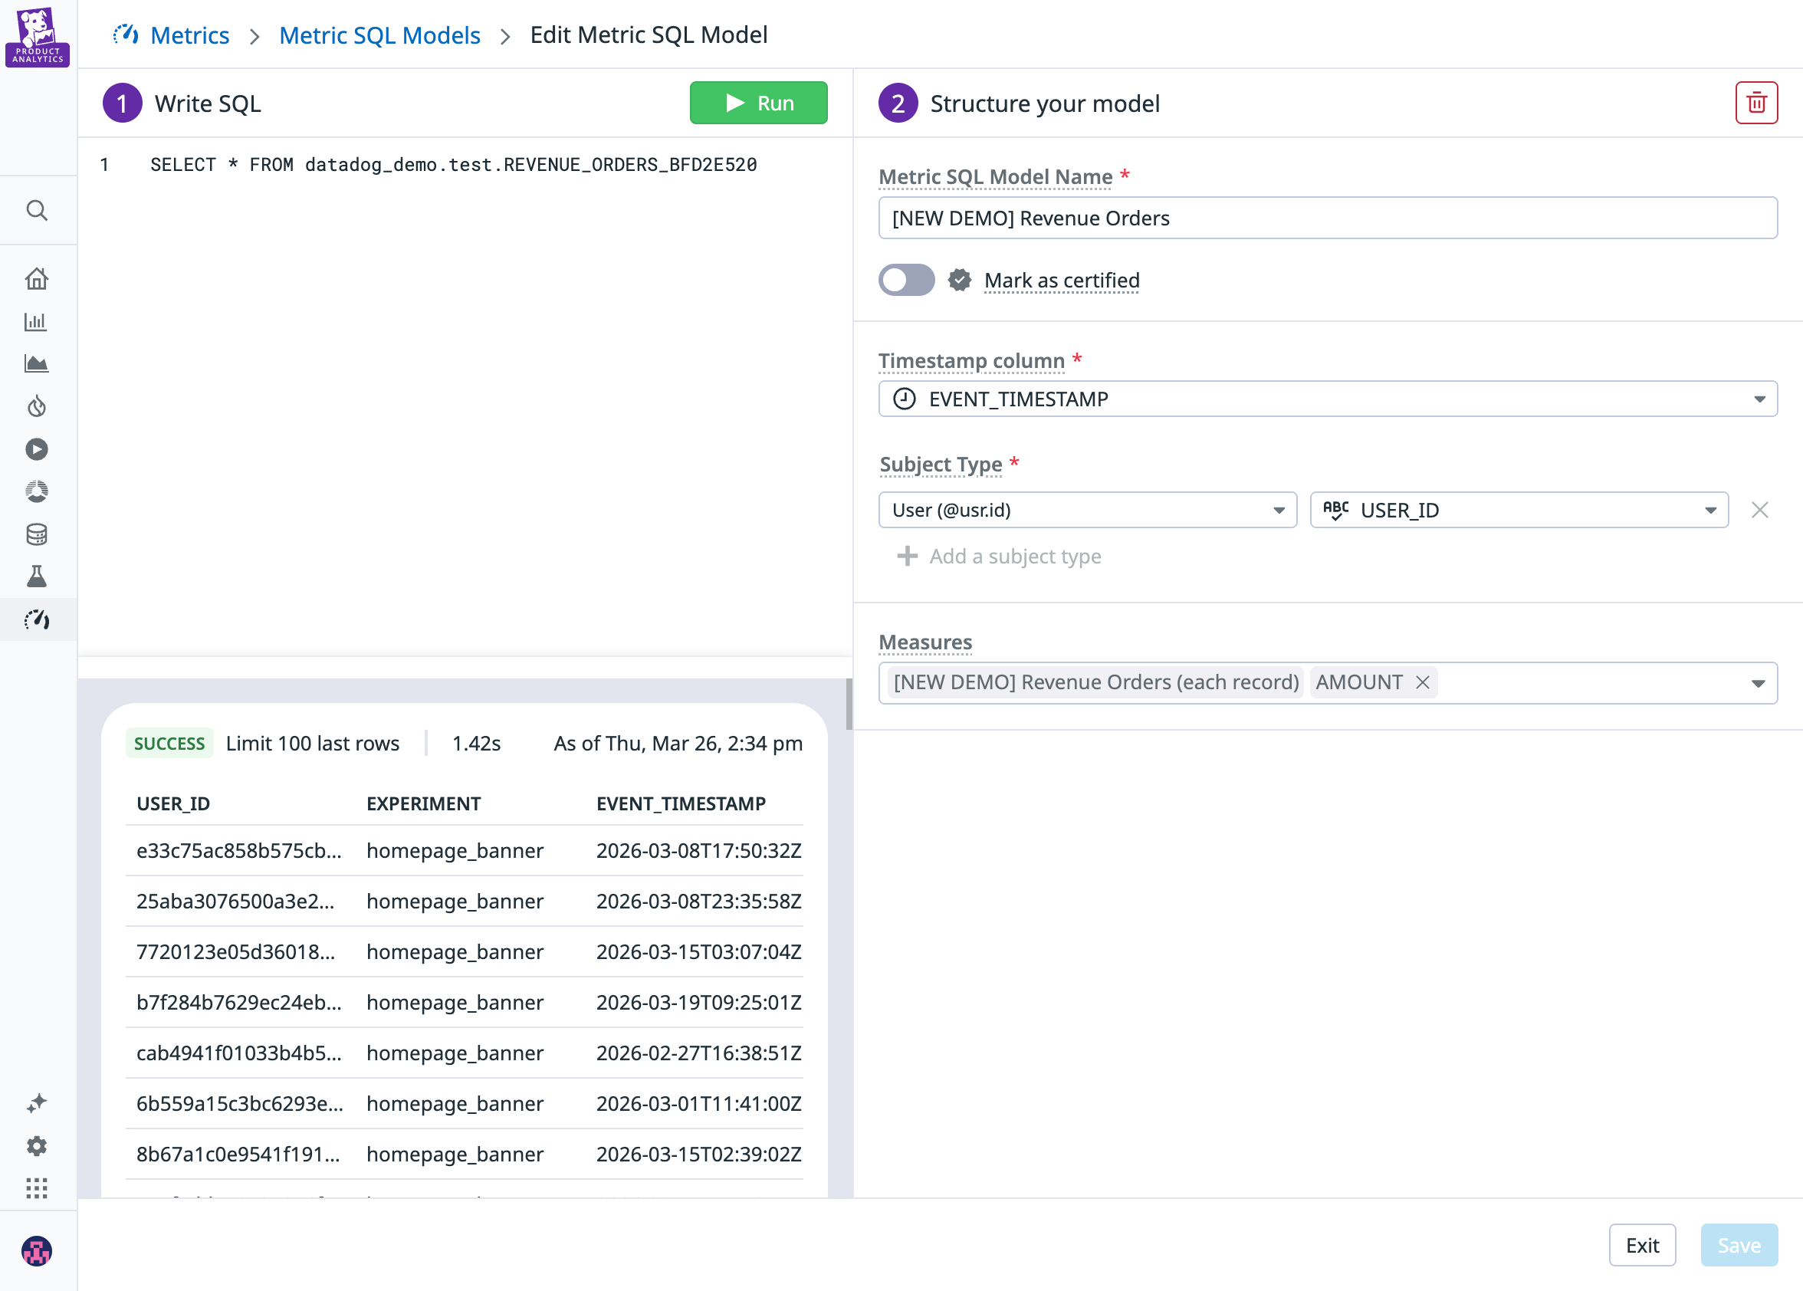Select the Home icon in the sidebar
Viewport: 1803px width, 1291px height.
point(38,279)
